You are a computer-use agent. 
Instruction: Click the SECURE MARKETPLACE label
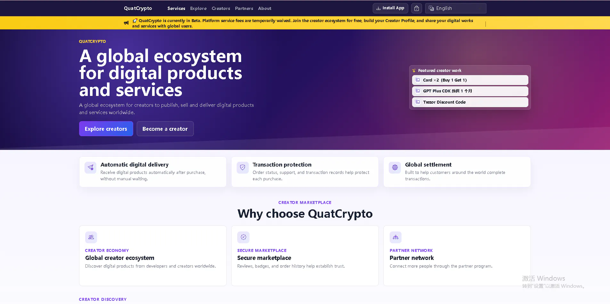(262, 251)
